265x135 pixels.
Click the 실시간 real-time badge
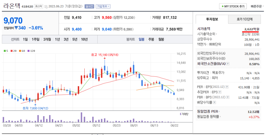coord(89,7)
